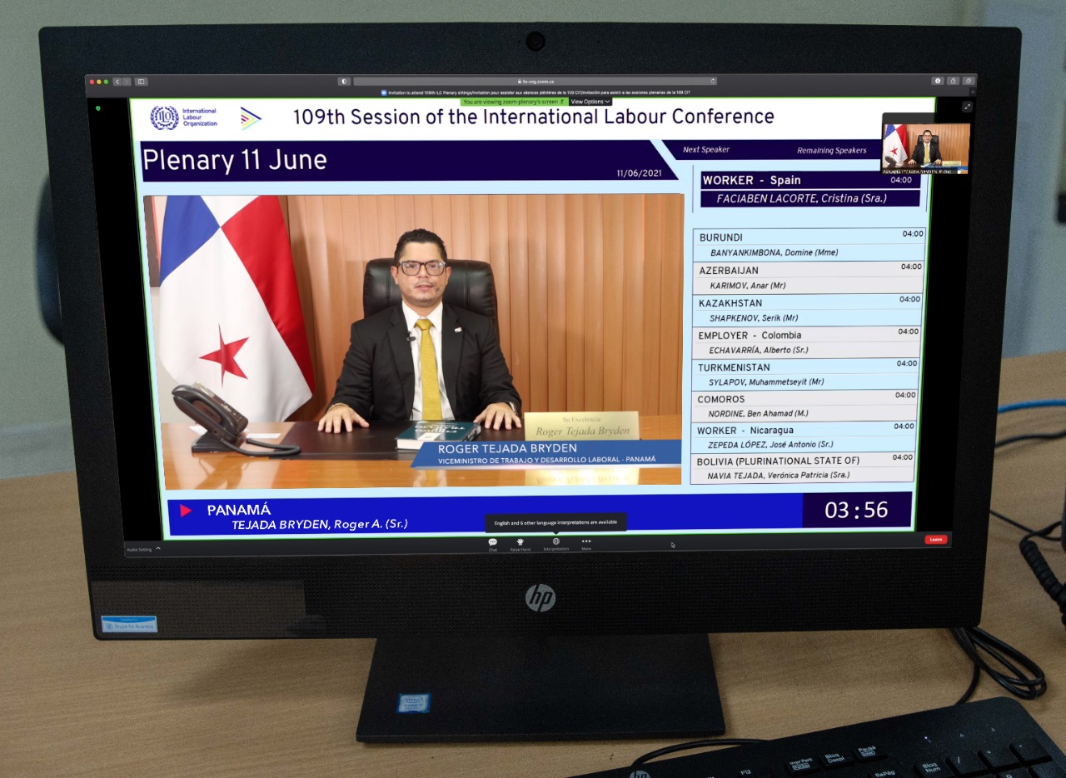Screen dimensions: 1066x778
Task: Click the 'Plenary 11 June' heading
Action: [x=235, y=160]
